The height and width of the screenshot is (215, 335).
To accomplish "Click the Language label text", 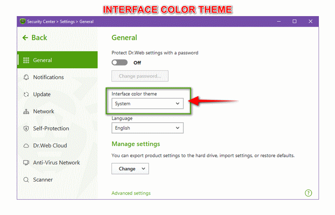I will [122, 118].
